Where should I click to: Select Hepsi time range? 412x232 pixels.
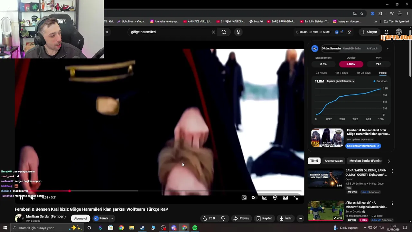click(x=383, y=73)
